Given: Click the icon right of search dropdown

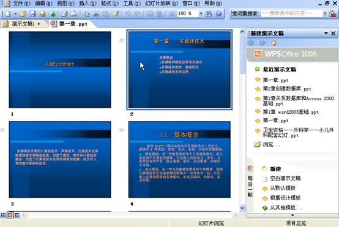Looking at the screenshot, I should tap(333, 13).
